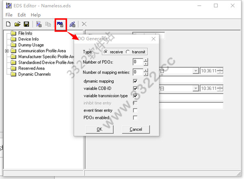Maximize the EDS Editor window
Viewport: 244px width, 179px height.
216,6
